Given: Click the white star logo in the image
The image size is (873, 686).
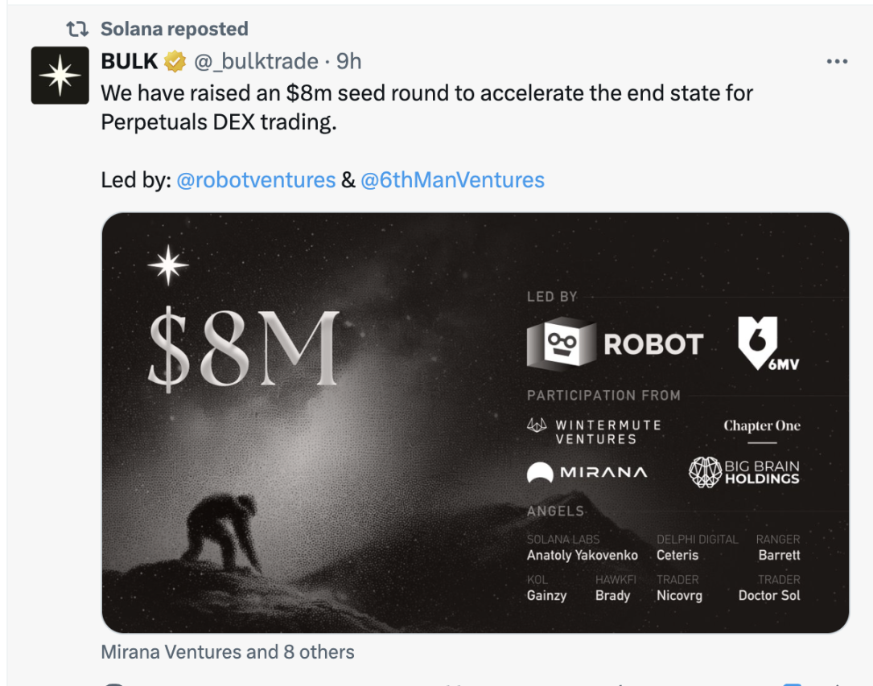Looking at the screenshot, I should (168, 265).
